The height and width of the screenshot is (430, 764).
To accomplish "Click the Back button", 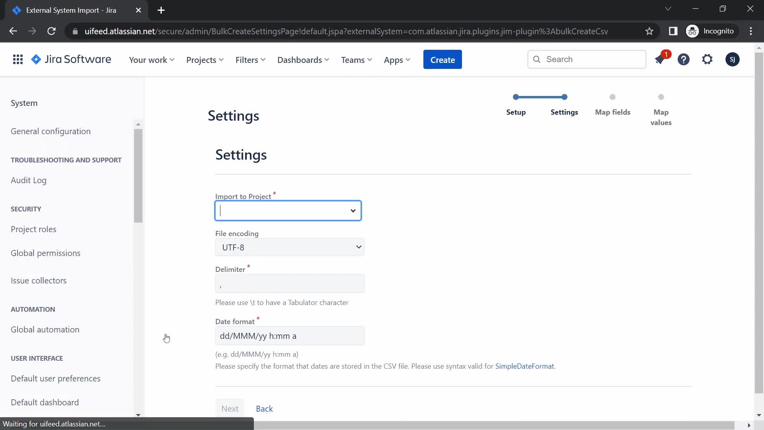I will pyautogui.click(x=265, y=408).
